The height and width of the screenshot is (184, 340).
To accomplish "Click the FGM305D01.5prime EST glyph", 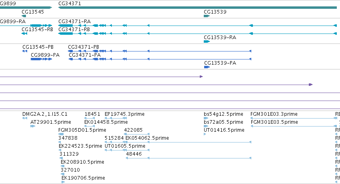I will pos(61,134).
